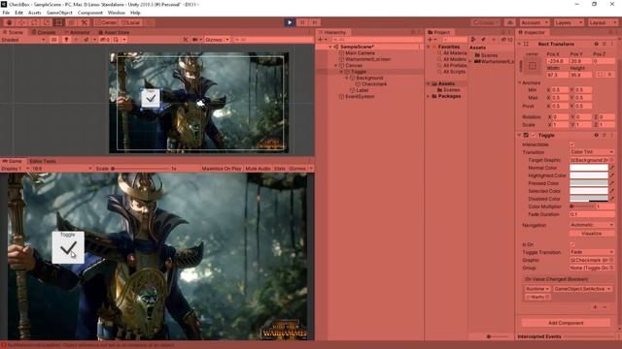Pick Normal Color with eyedropper icon
Screen dimensions: 622x349
pos(612,168)
